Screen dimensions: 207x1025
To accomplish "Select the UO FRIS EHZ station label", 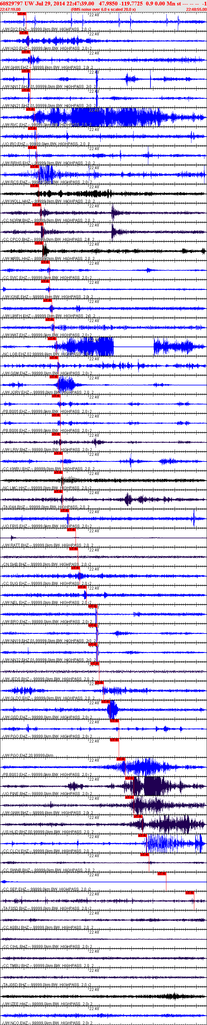I will coord(47,526).
